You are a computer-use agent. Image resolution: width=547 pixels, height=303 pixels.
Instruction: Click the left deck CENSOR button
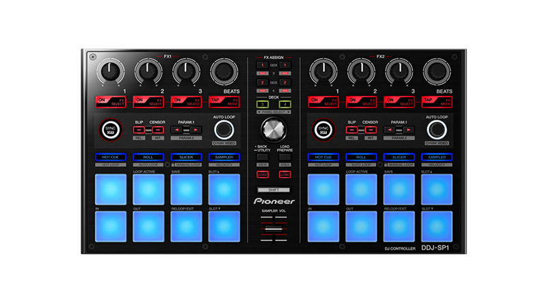158,130
